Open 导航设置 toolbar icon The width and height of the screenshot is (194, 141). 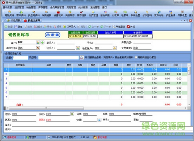pos(182,14)
